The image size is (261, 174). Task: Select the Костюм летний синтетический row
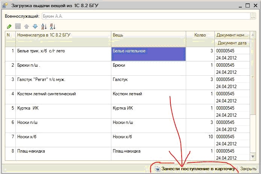63,94
